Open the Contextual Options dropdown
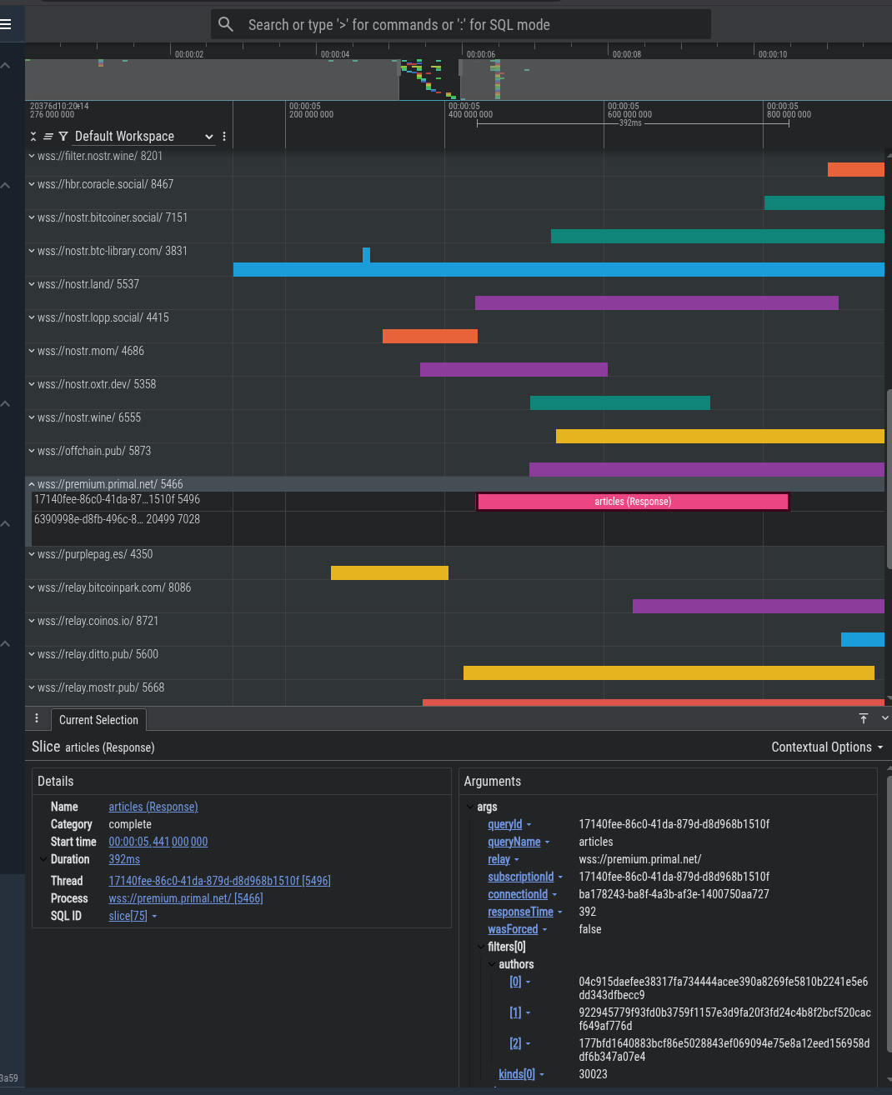Viewport: 892px width, 1095px height. coord(826,747)
